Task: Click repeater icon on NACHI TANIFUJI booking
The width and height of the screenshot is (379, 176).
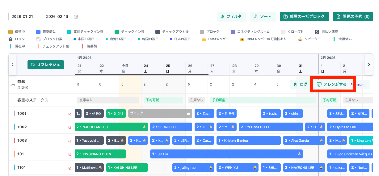Action: click(x=144, y=127)
